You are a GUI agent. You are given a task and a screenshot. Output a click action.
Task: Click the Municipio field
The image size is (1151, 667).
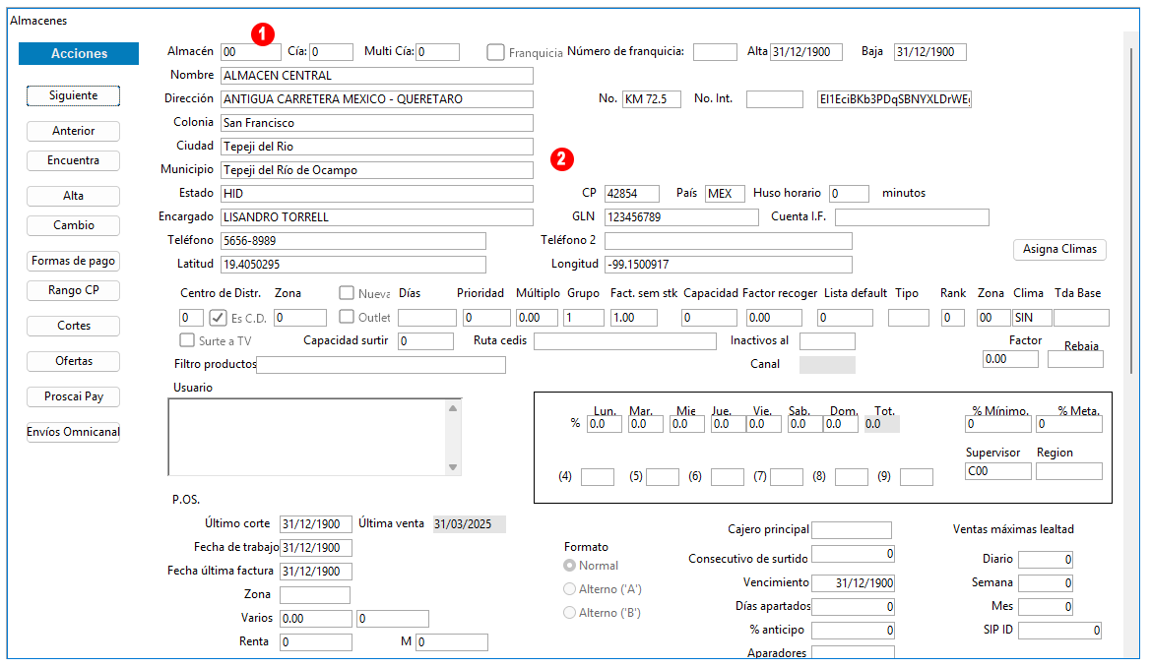377,170
